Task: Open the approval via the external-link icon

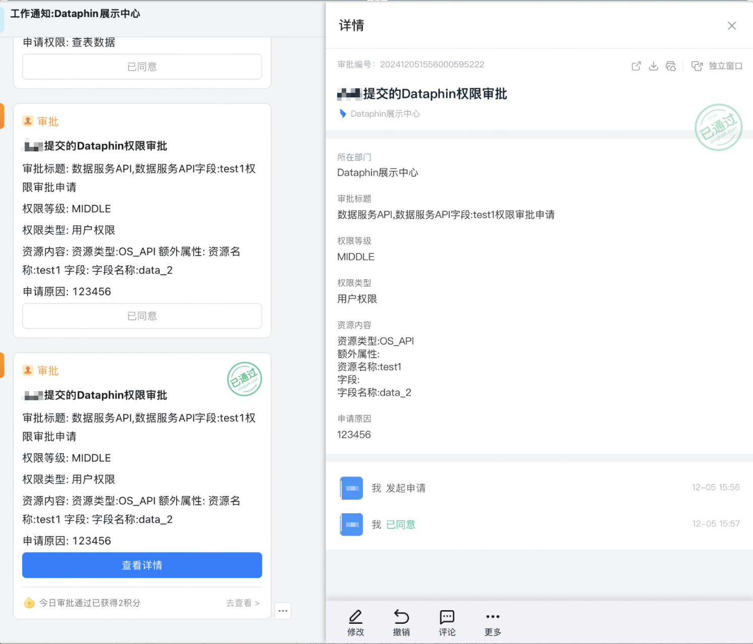Action: [x=636, y=66]
